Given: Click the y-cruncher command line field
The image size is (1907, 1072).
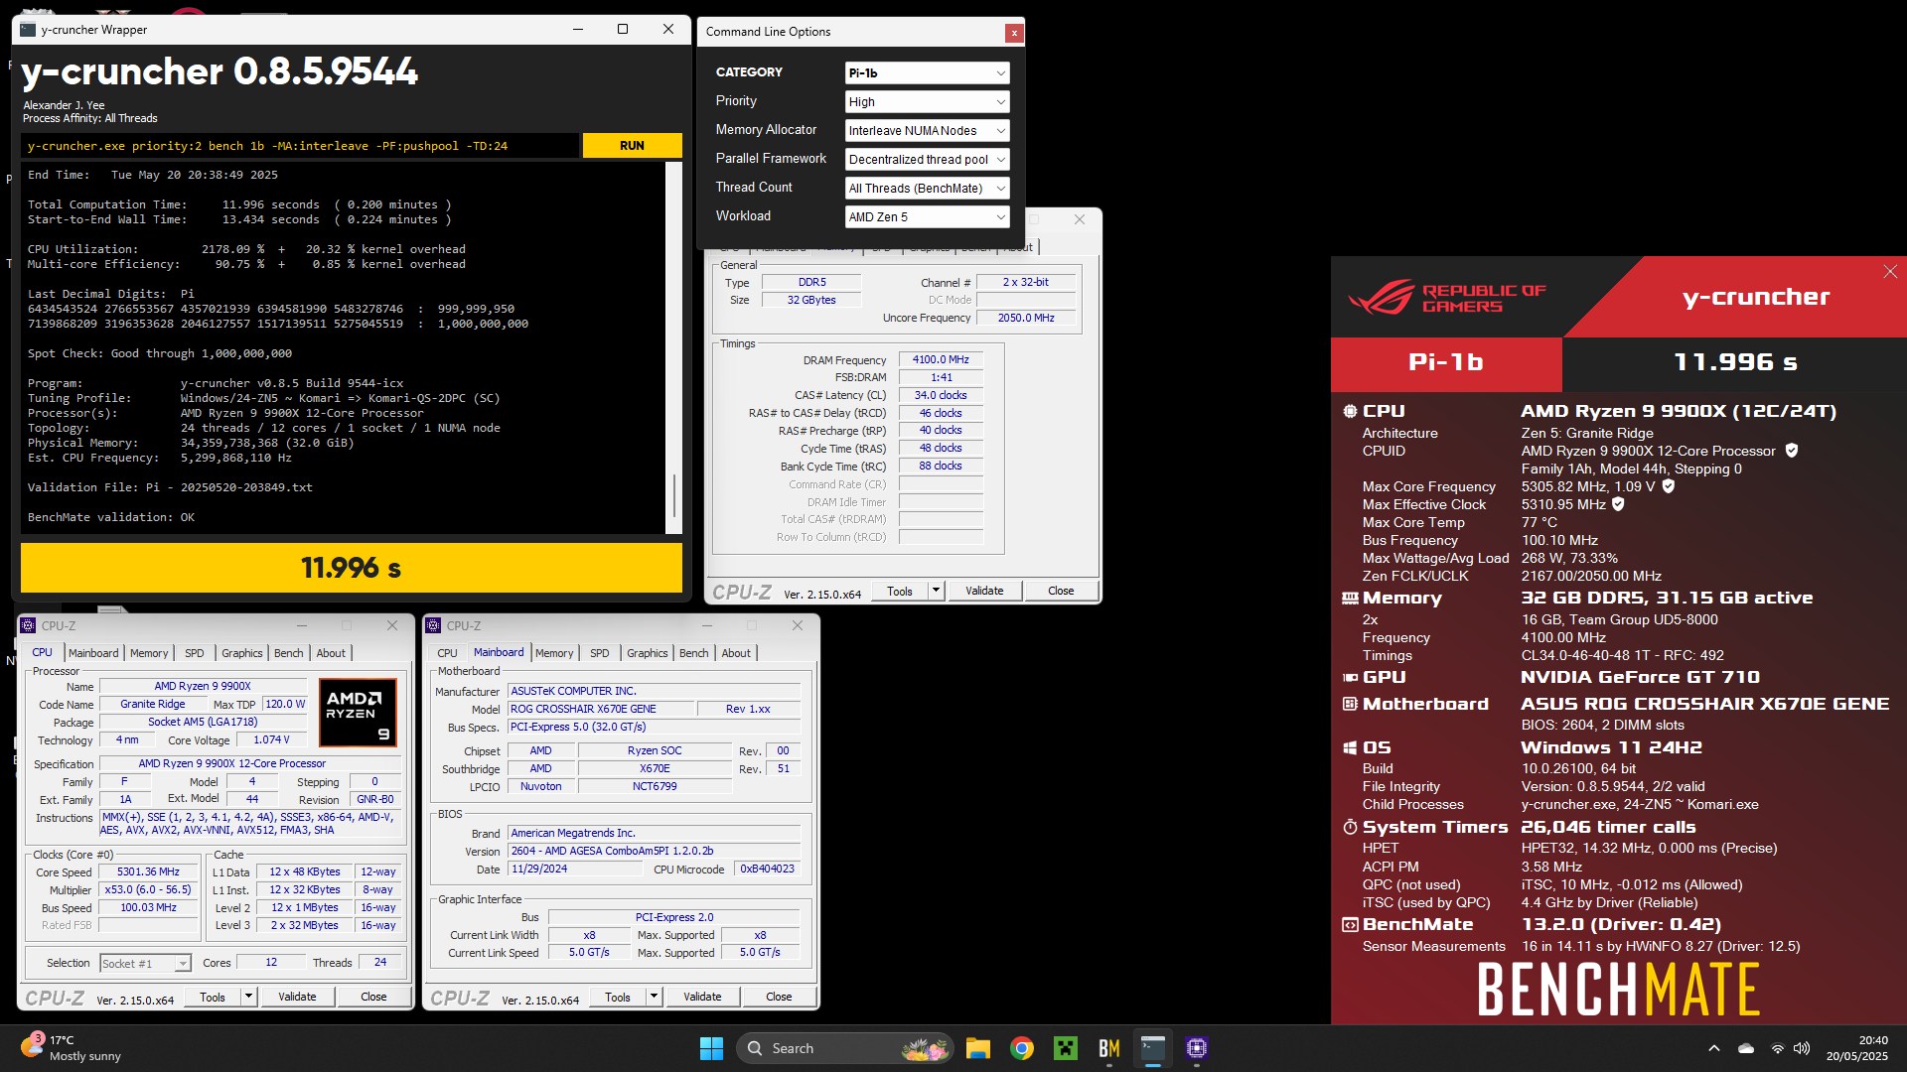Looking at the screenshot, I should pyautogui.click(x=300, y=146).
